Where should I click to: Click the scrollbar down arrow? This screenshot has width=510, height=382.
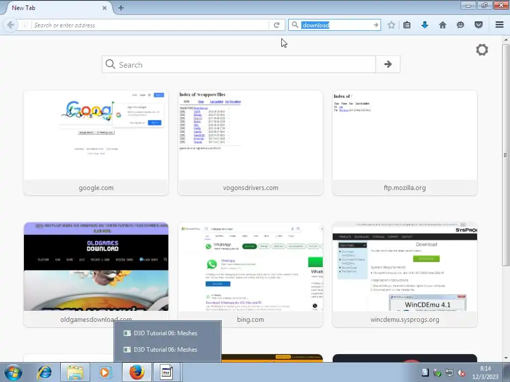506,358
